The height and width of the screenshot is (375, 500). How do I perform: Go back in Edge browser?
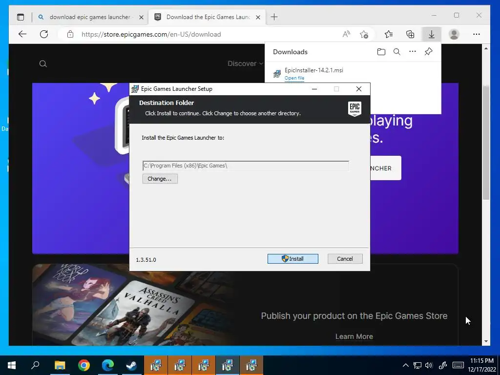pos(22,34)
